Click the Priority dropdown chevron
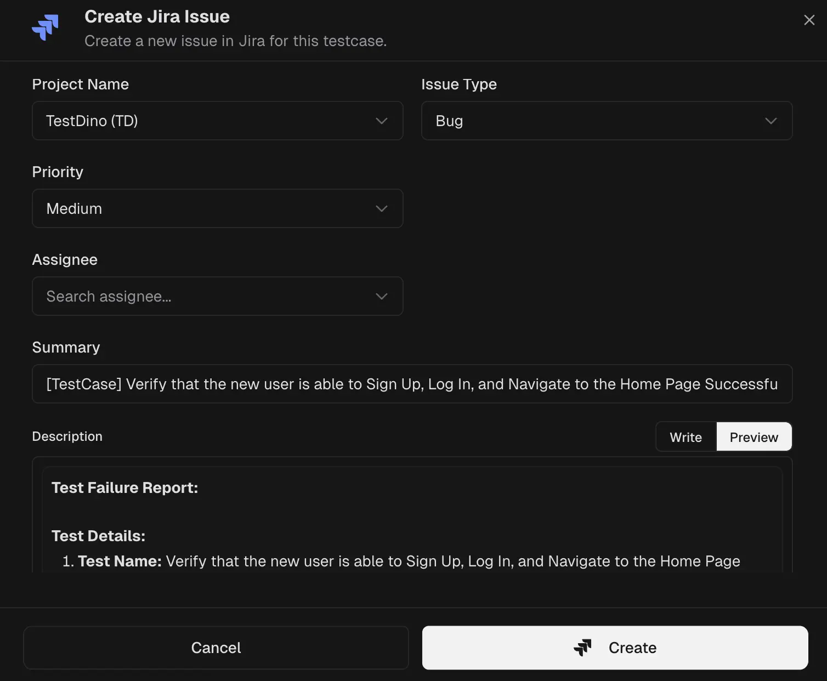This screenshot has width=827, height=681. [x=382, y=208]
